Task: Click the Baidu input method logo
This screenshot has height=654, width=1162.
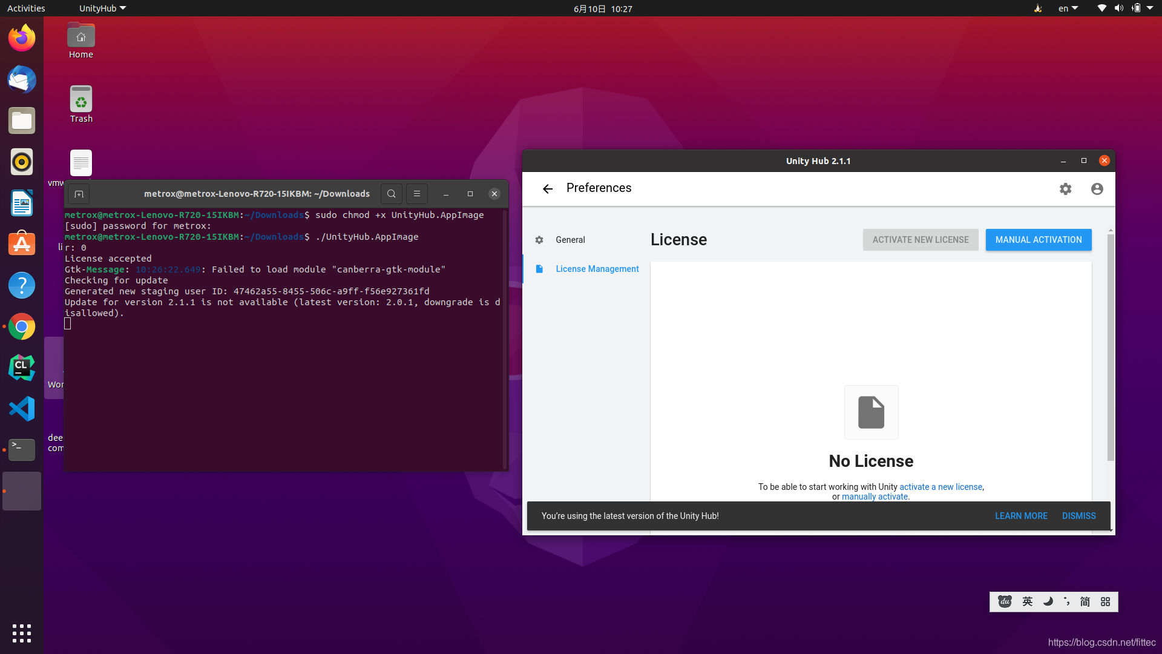Action: pos(1005,601)
